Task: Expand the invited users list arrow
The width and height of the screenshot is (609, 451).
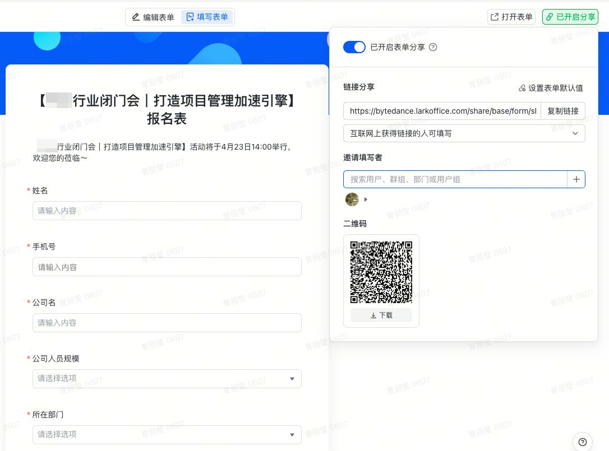Action: click(x=366, y=199)
